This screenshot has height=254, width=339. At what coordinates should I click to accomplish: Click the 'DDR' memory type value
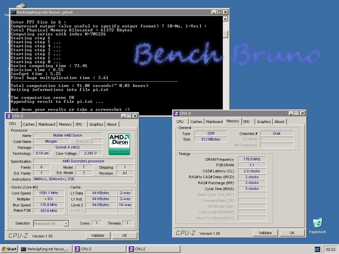tap(211, 133)
